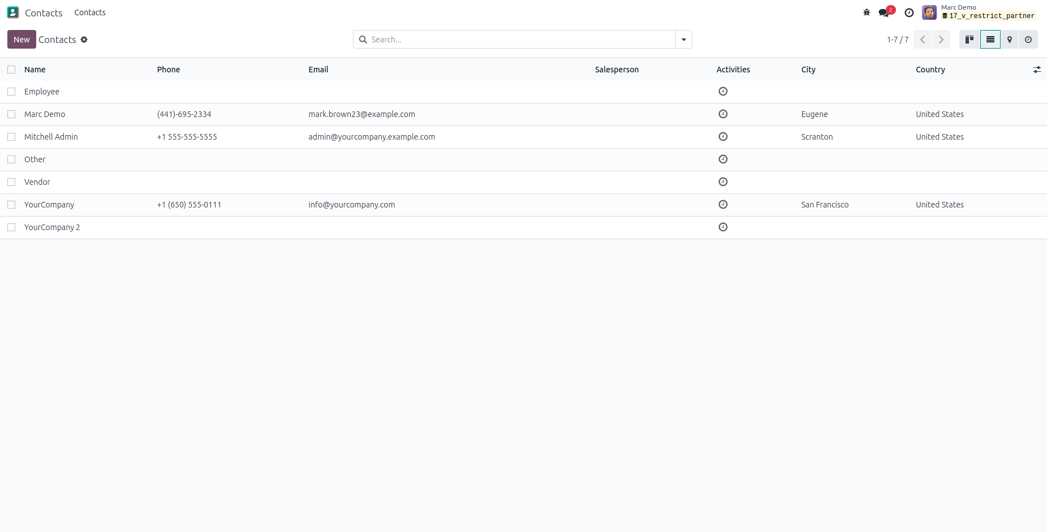
Task: Focus the Search input field
Action: point(522,40)
